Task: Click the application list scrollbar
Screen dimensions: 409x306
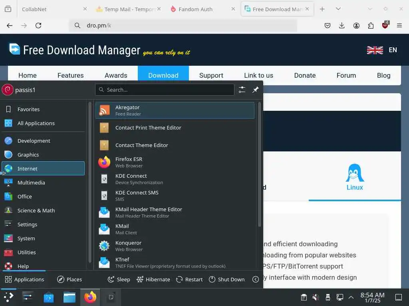Action: coord(259,165)
